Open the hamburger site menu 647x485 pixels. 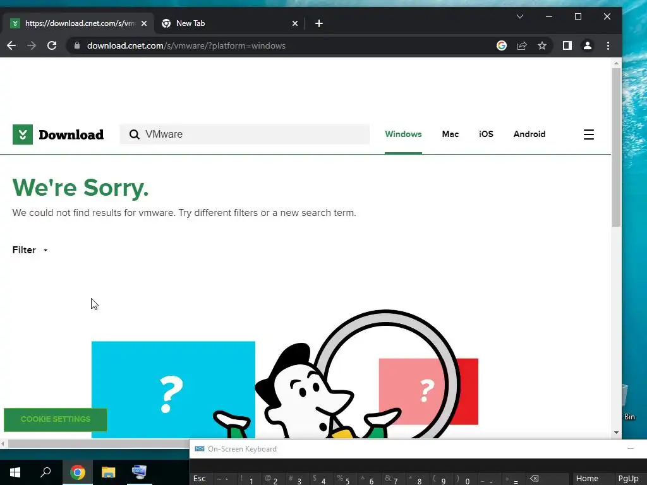589,135
